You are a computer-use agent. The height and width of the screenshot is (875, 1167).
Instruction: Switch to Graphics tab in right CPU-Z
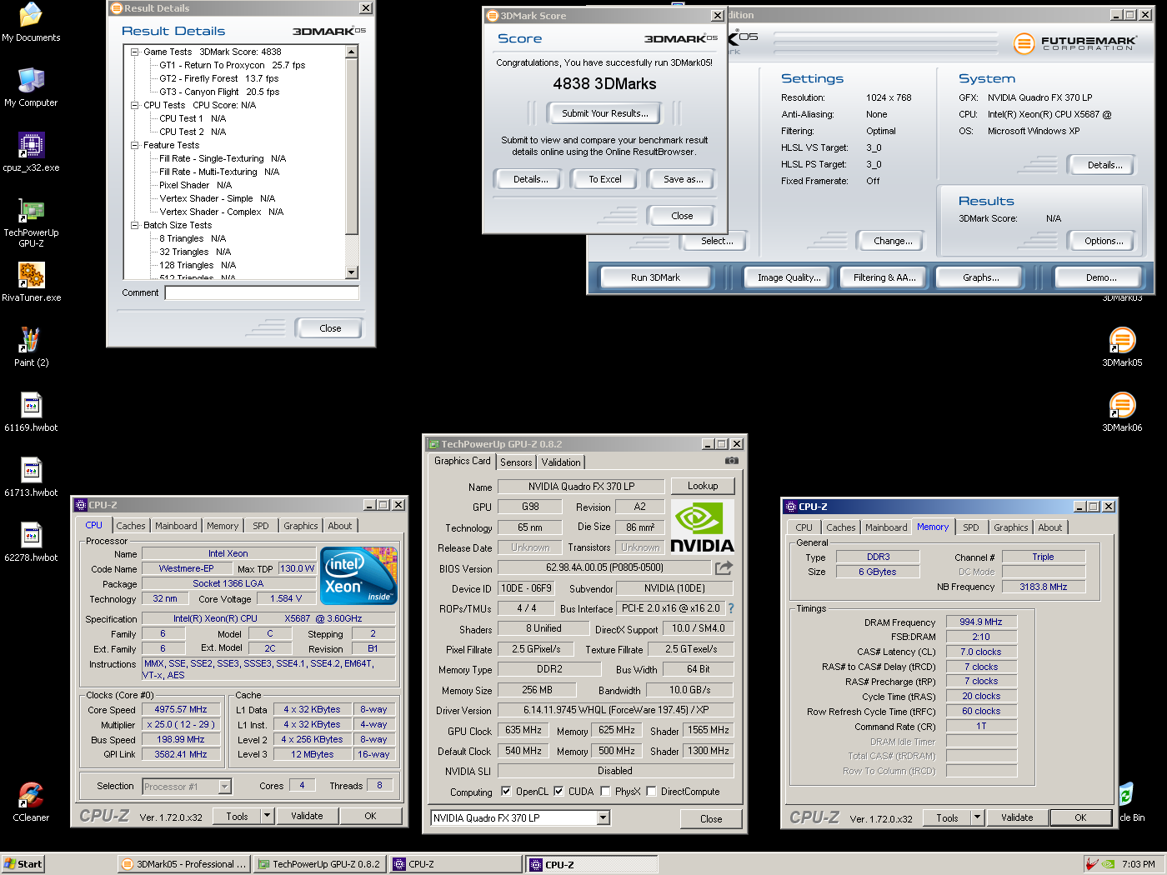(x=1010, y=527)
